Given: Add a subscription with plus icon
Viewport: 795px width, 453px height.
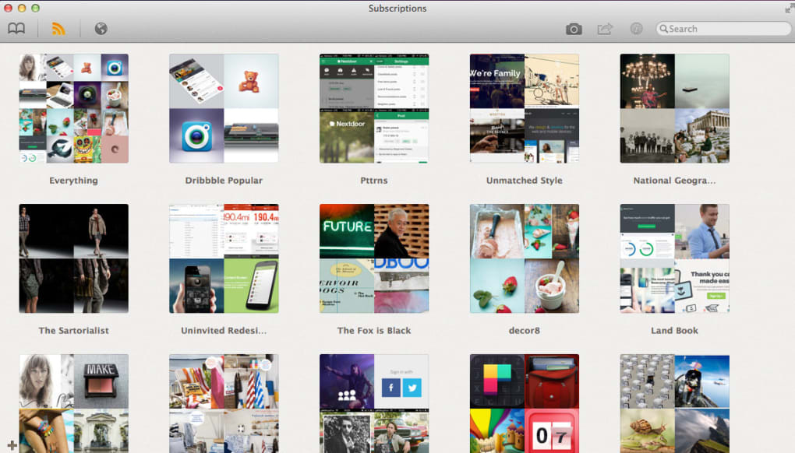Looking at the screenshot, I should [x=12, y=446].
